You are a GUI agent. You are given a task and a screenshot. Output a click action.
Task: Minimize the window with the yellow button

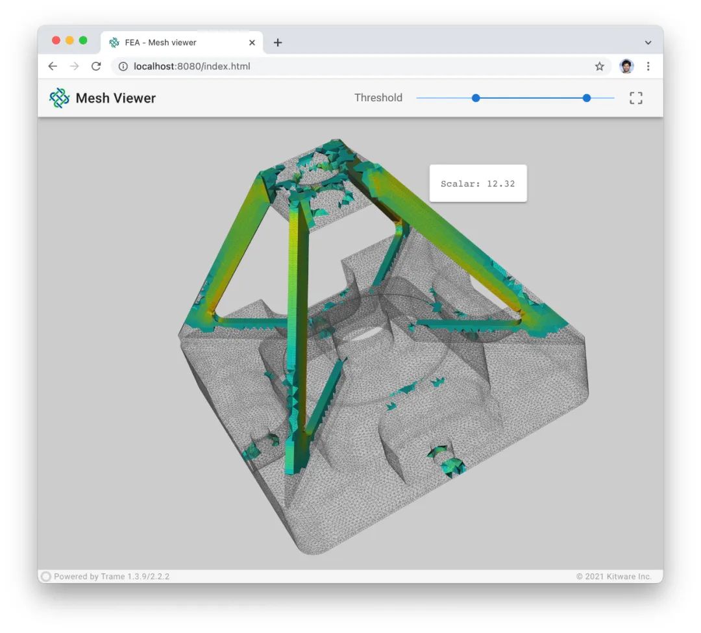pos(69,40)
